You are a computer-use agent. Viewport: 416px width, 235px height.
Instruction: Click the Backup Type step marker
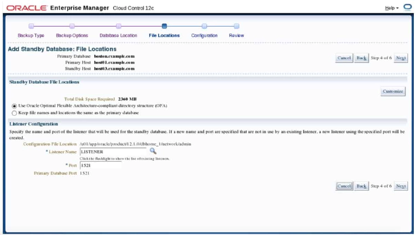tap(31, 26)
